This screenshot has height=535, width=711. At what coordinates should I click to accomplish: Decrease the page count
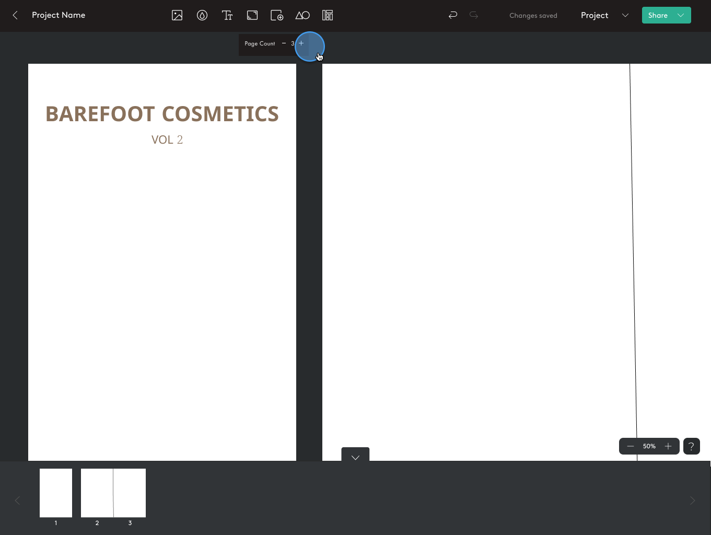[x=284, y=43]
